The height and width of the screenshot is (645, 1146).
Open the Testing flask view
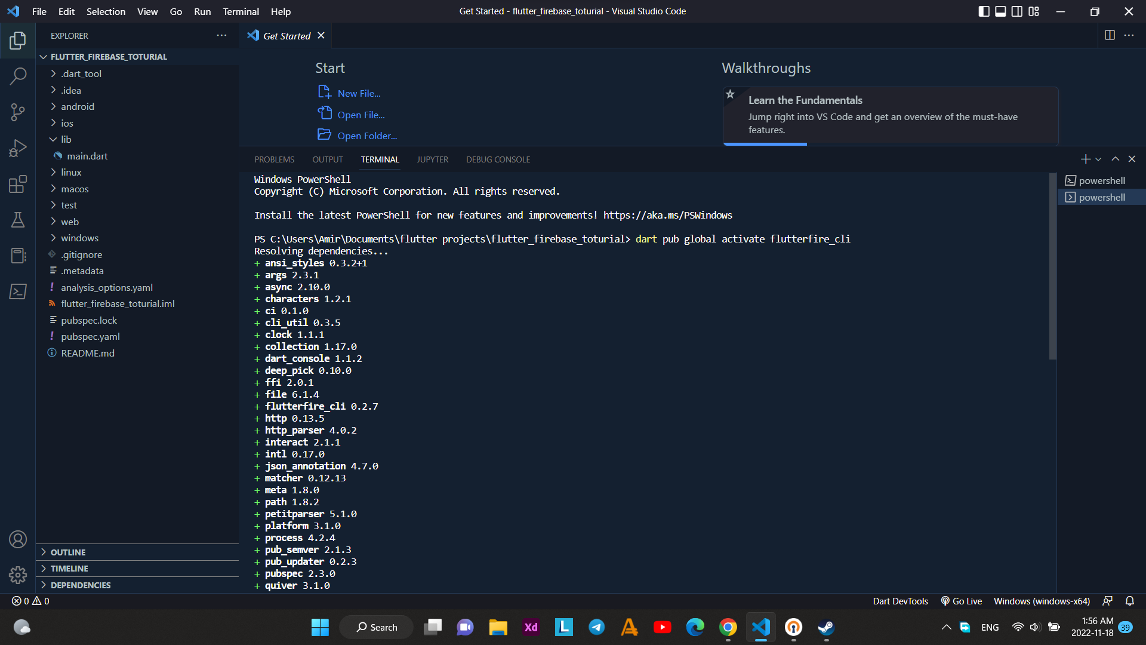[x=18, y=220]
